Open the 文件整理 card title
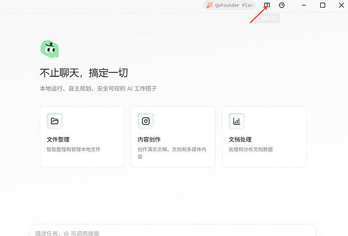Screen dimensions: 348x236 point(58,139)
